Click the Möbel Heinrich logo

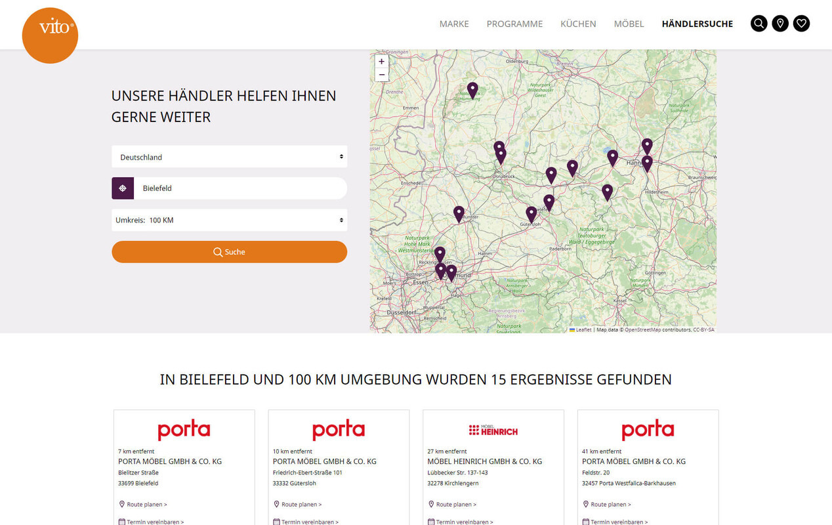pos(493,430)
